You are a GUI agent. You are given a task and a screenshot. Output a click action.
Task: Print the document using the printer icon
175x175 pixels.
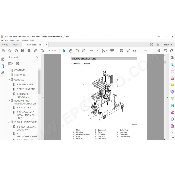click(x=23, y=51)
